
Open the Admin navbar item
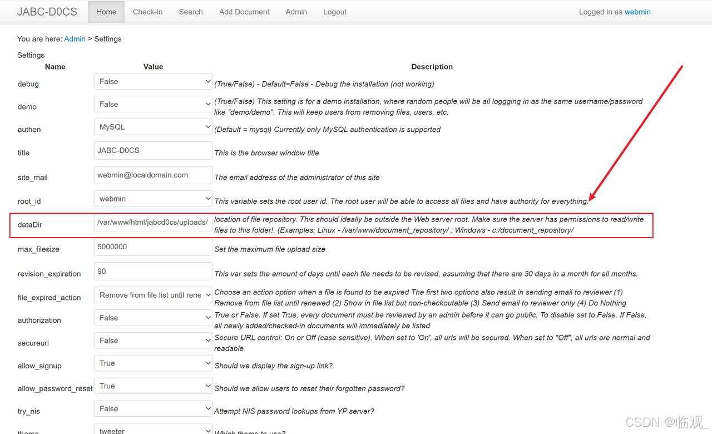[x=296, y=12]
